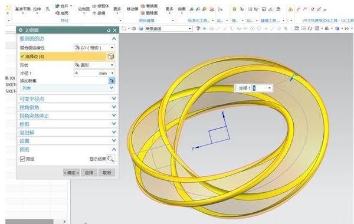Click the eye icon in selection bar
The height and width of the screenshot is (224, 354).
(x=134, y=29)
